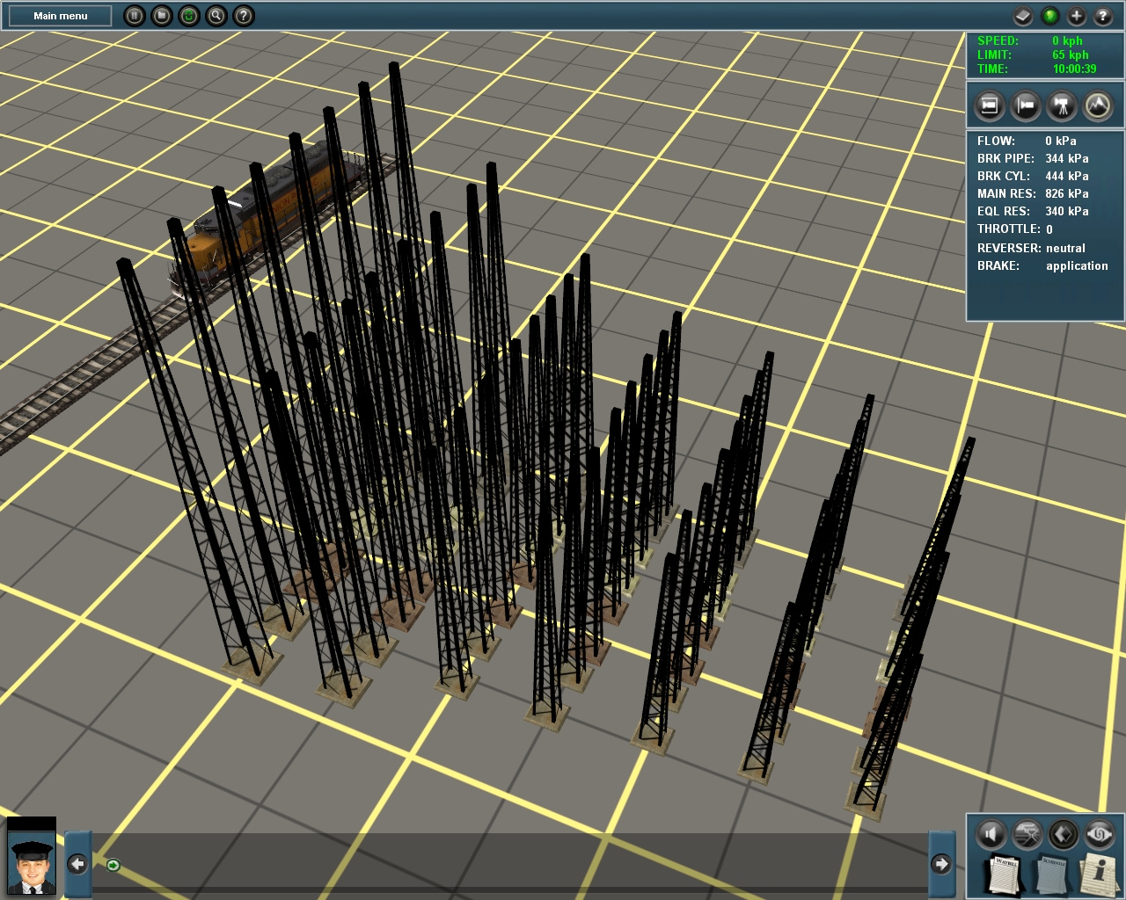Click the TIME 10:00:39 readout
1126x900 pixels.
click(1037, 69)
